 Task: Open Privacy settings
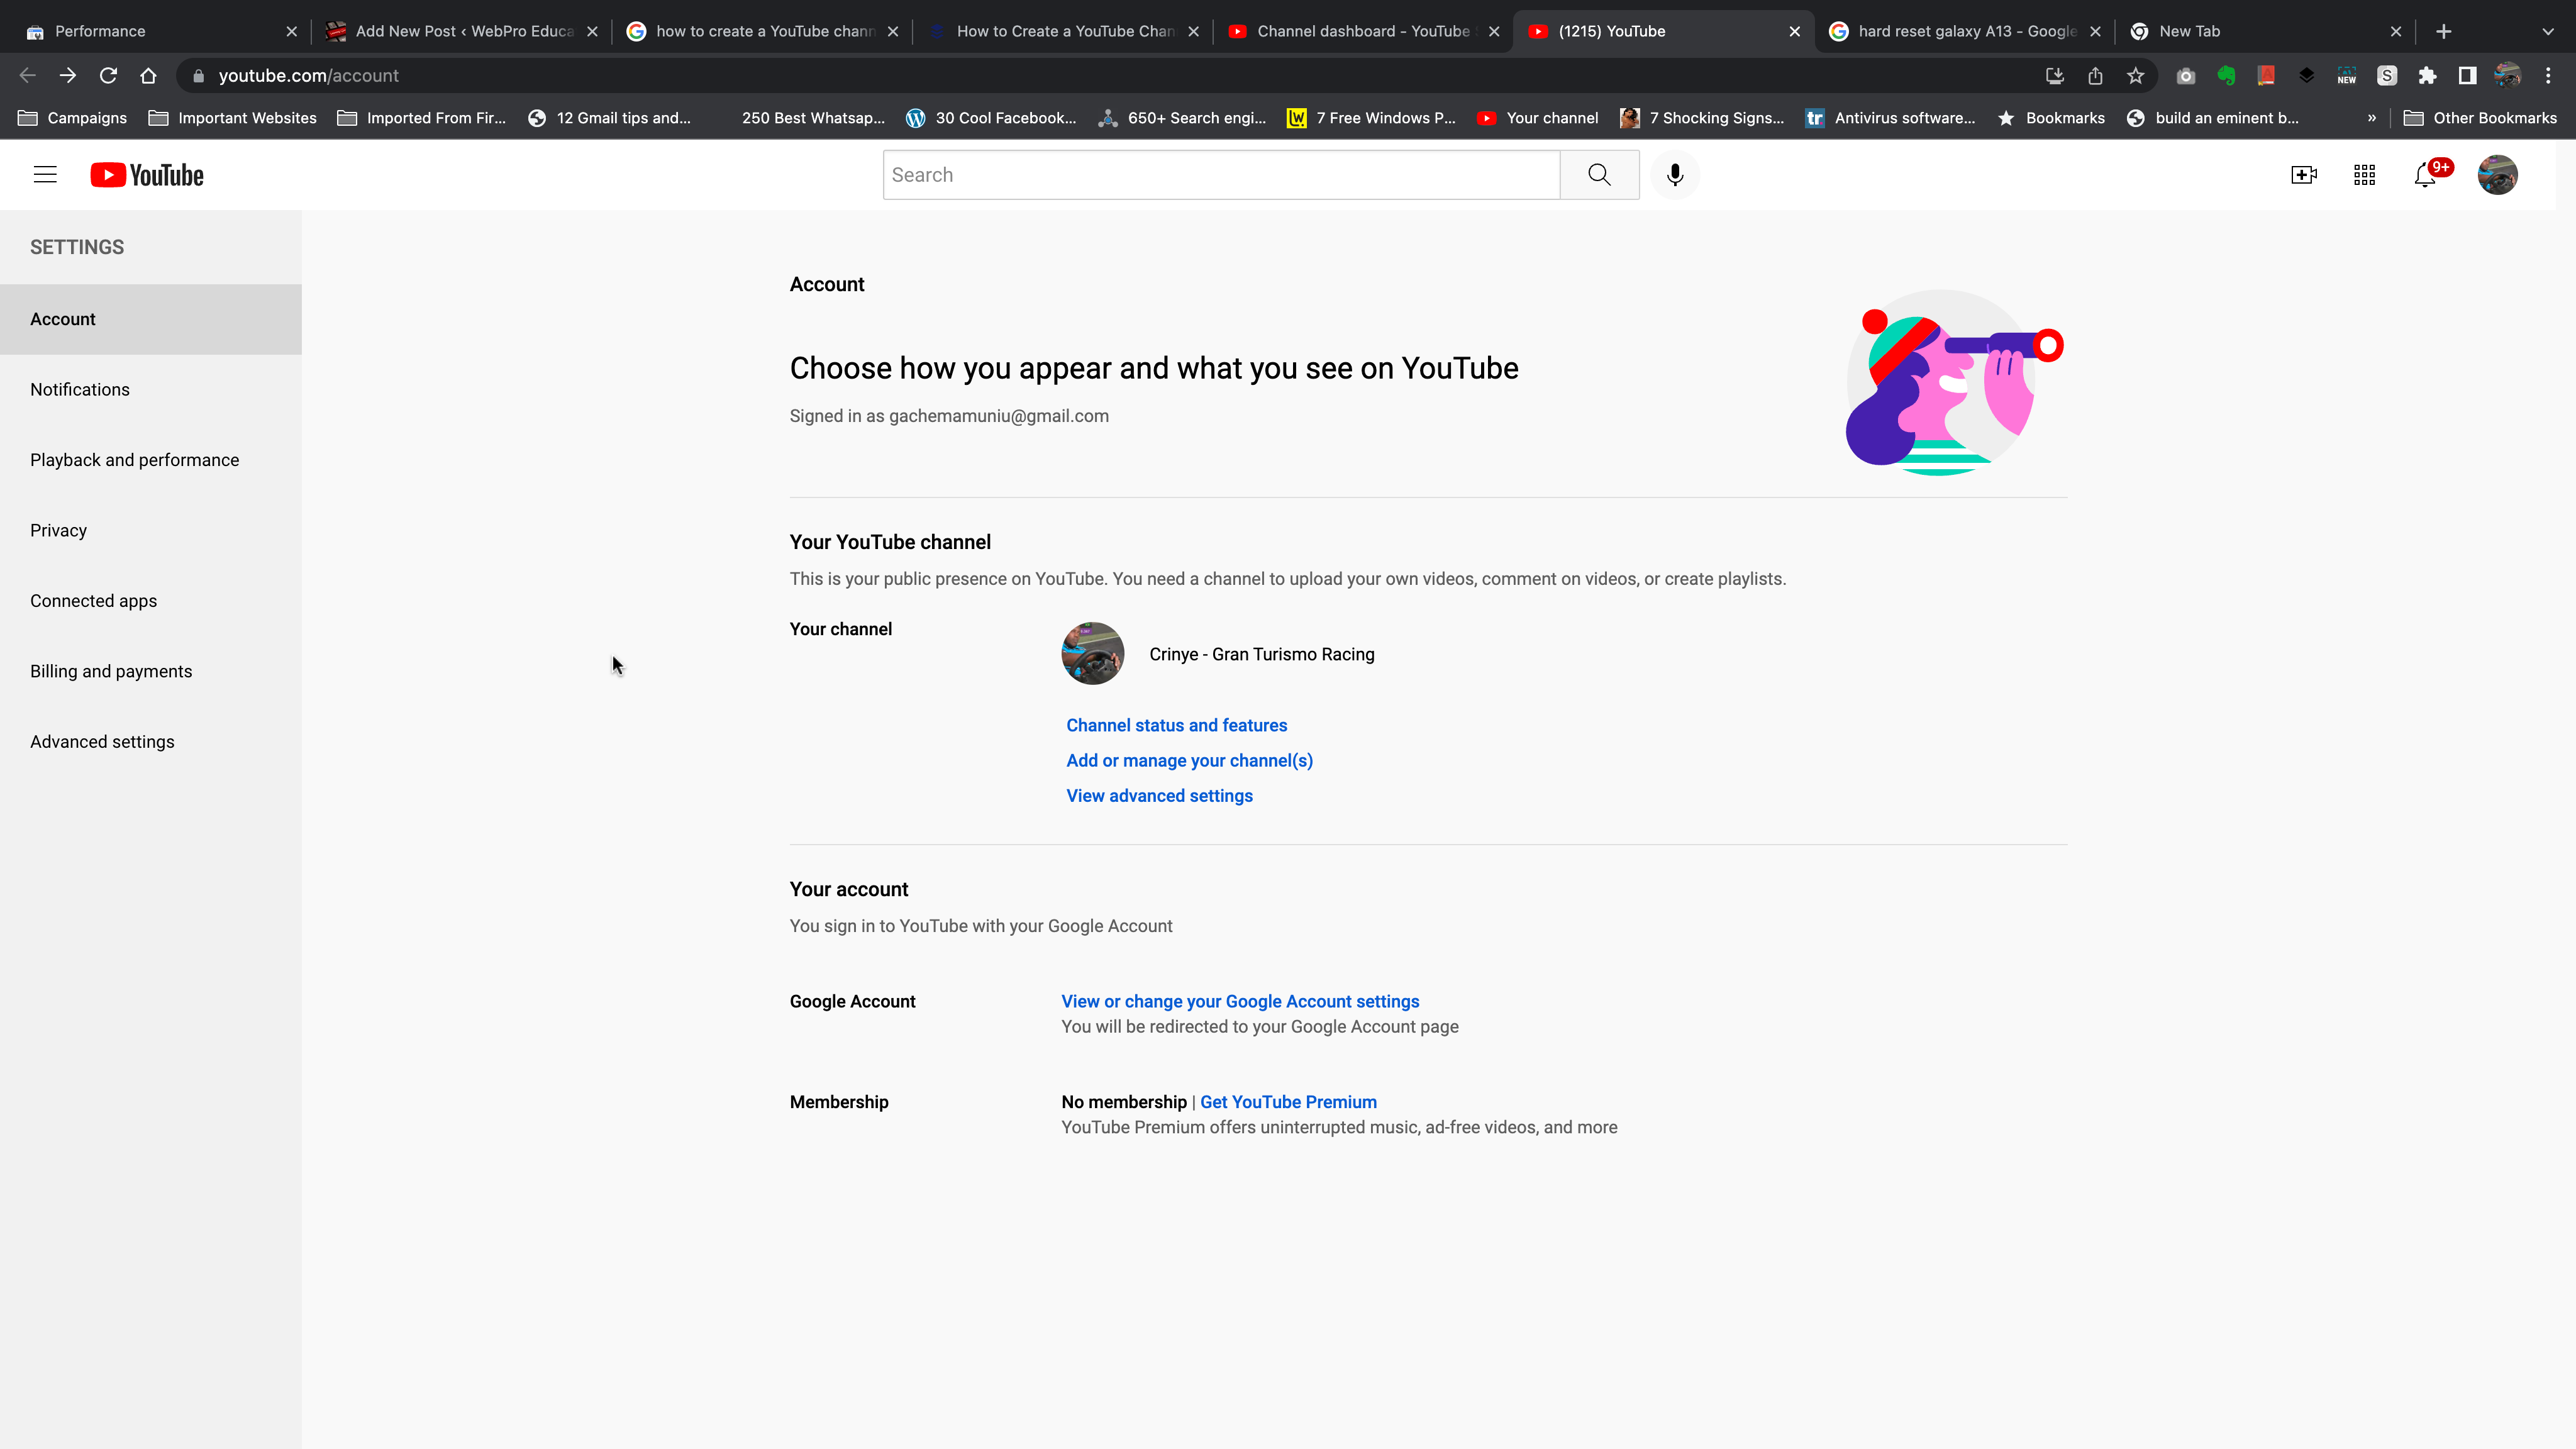tap(151, 531)
